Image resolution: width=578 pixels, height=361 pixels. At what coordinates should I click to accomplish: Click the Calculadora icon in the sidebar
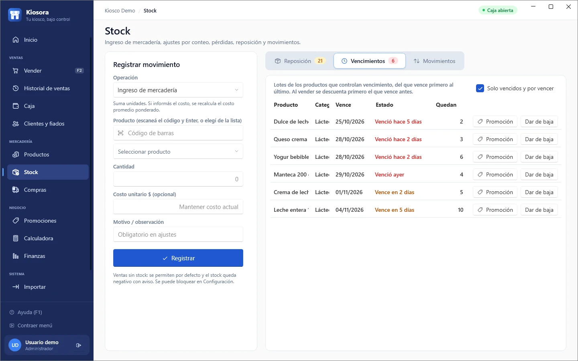pos(16,238)
